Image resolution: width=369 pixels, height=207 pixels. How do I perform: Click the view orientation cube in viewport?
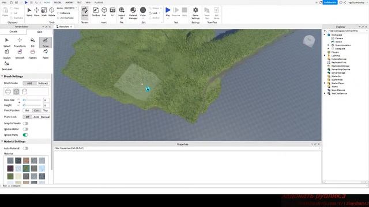pyautogui.click(x=309, y=41)
